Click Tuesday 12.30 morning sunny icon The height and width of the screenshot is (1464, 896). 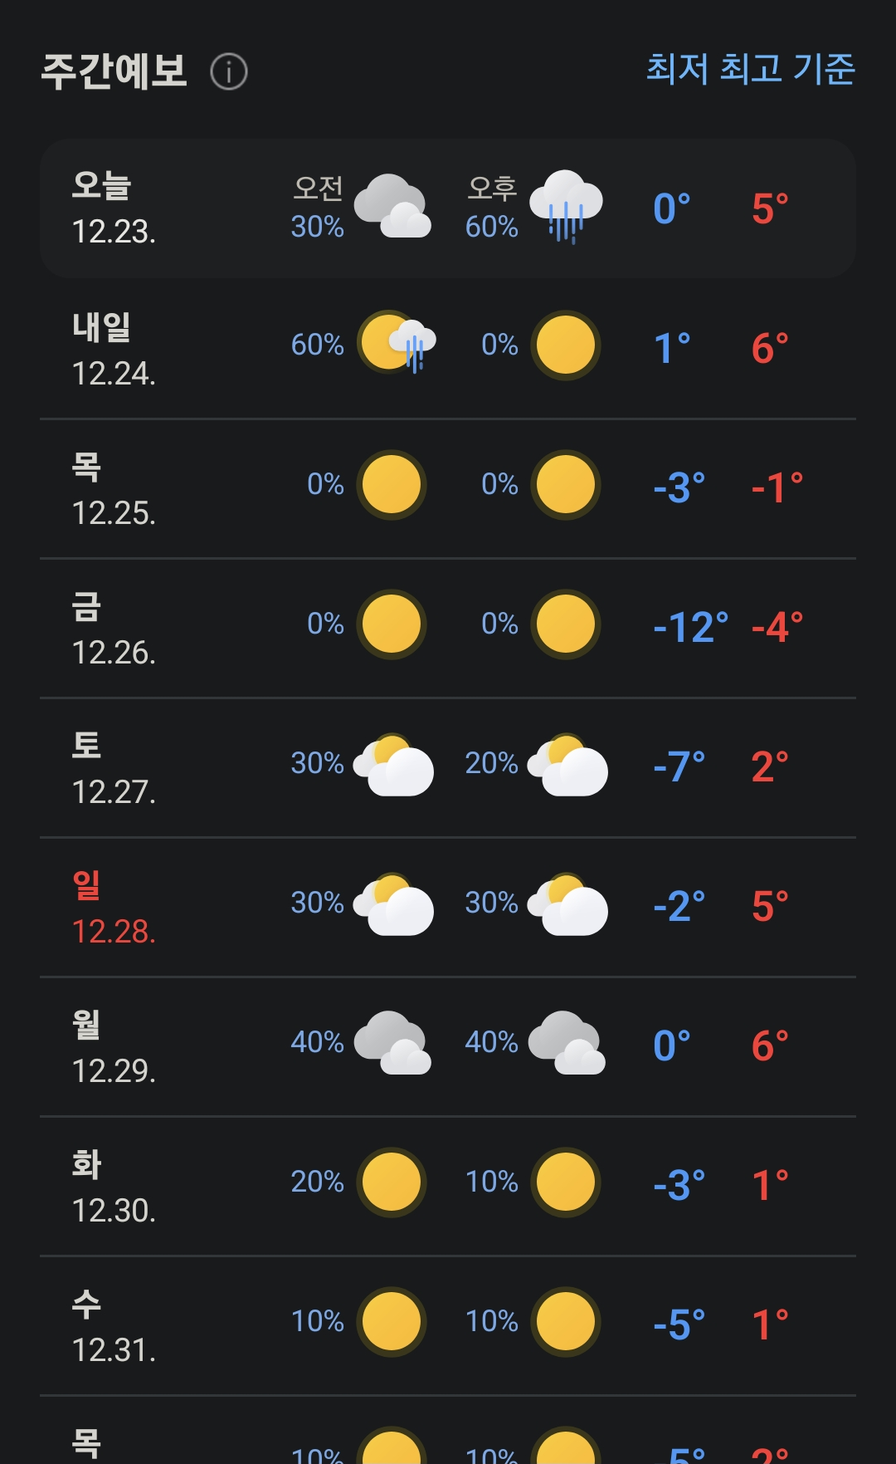point(392,1182)
